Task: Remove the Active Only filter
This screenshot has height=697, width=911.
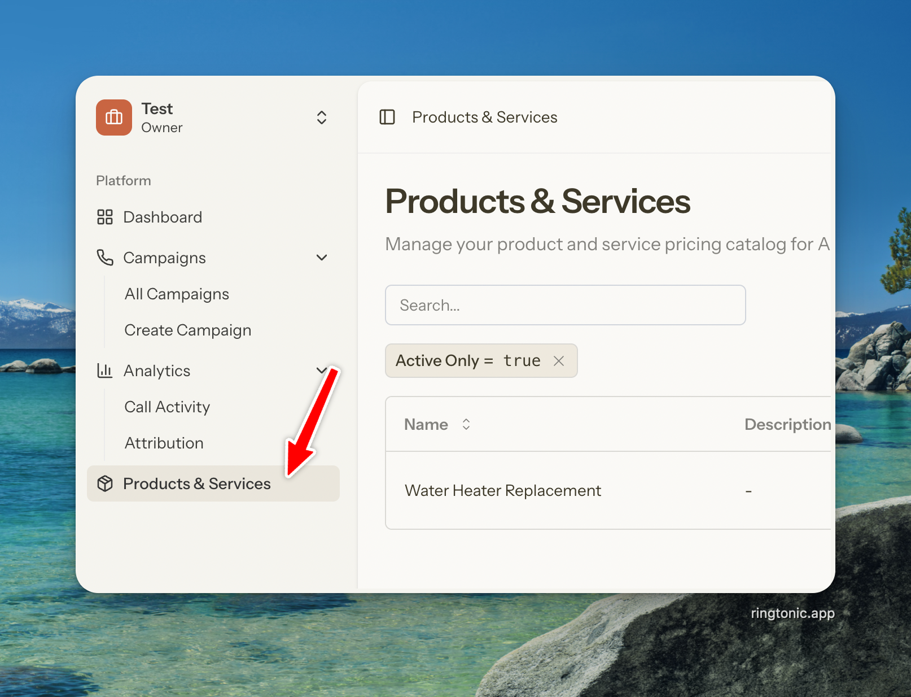Action: 559,361
